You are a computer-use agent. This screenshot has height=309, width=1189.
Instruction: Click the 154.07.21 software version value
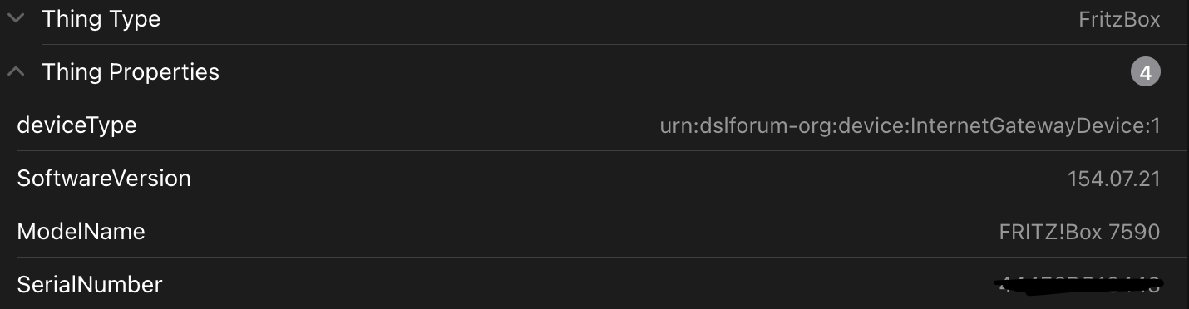point(1113,179)
